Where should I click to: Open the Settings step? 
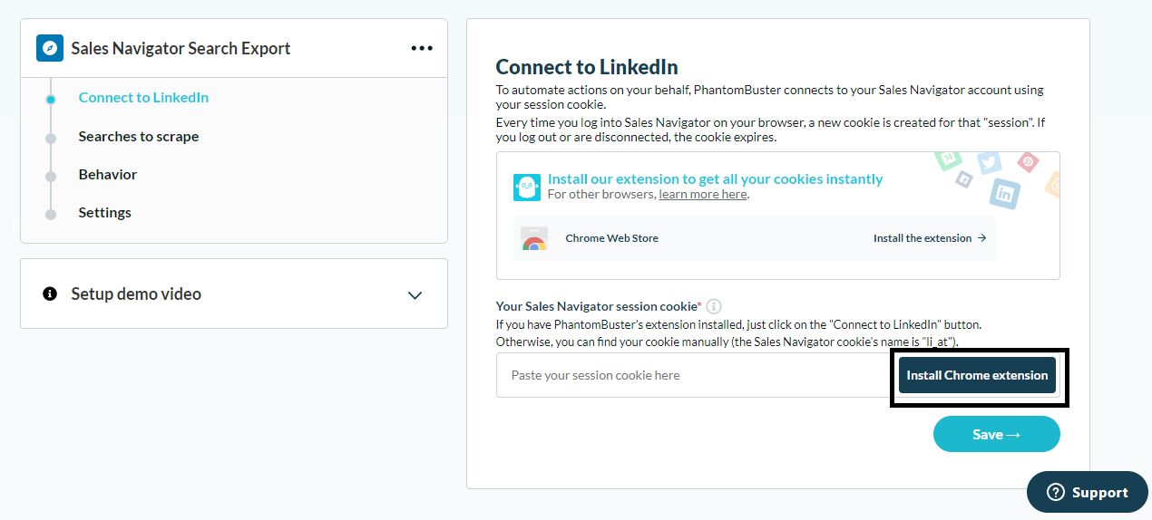pos(105,213)
